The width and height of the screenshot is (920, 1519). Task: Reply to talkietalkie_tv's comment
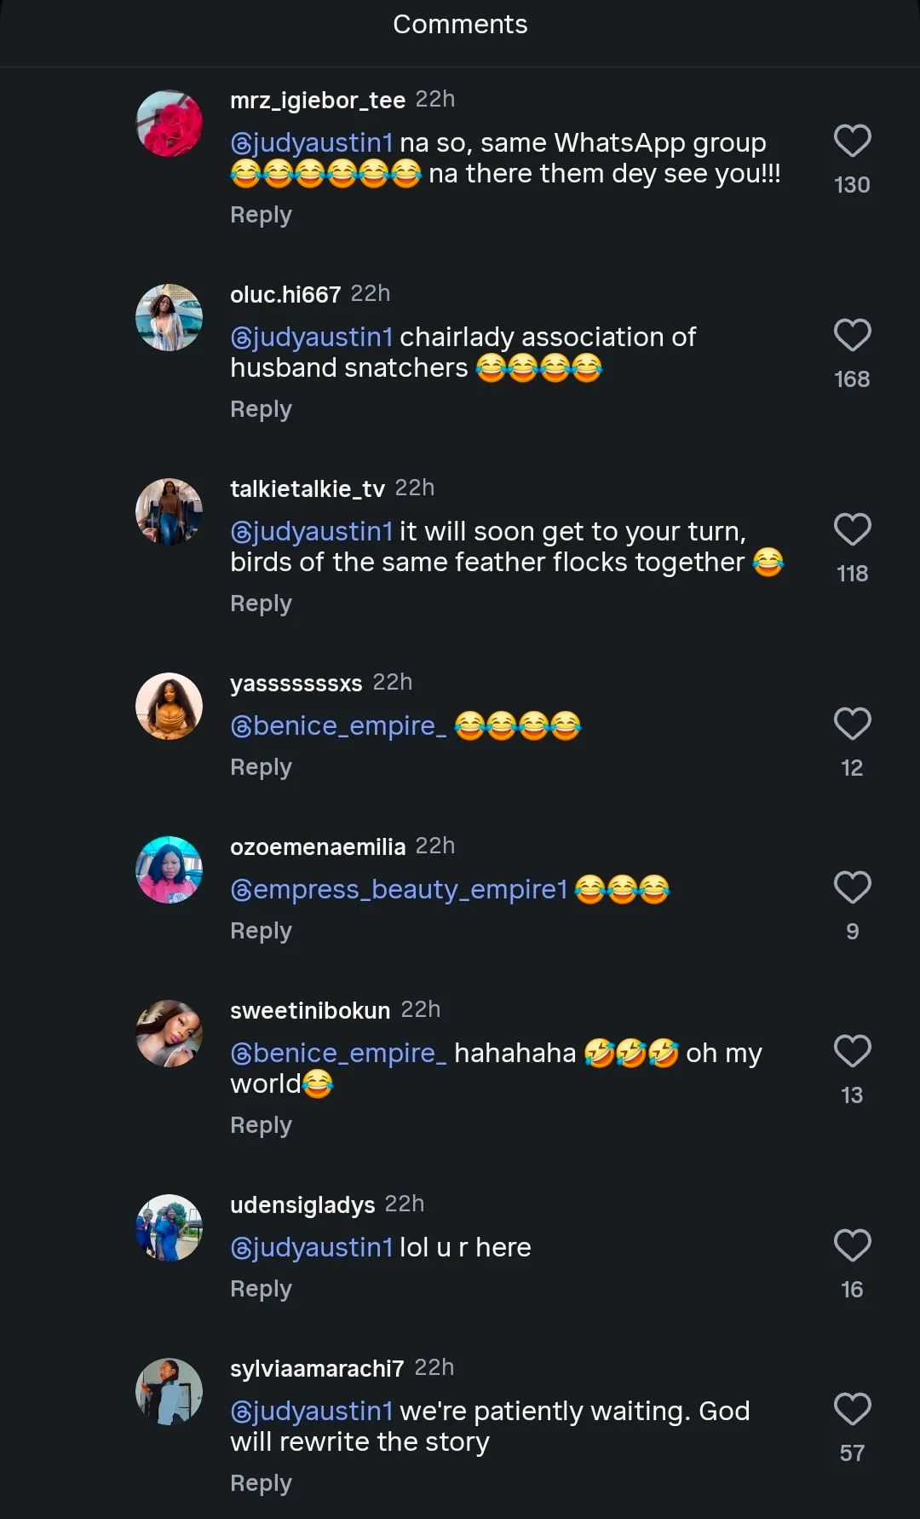(261, 604)
